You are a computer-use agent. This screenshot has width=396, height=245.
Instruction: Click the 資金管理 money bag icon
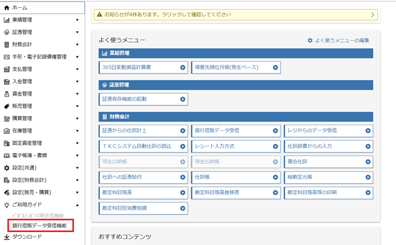point(7,94)
